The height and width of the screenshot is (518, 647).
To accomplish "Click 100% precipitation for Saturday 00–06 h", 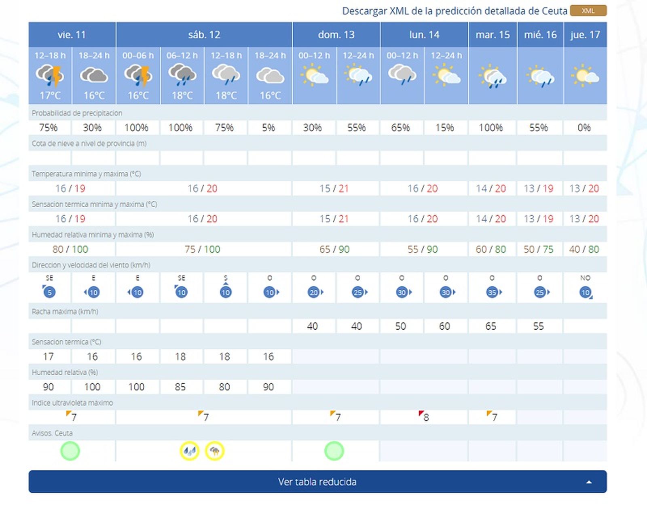I will click(136, 128).
